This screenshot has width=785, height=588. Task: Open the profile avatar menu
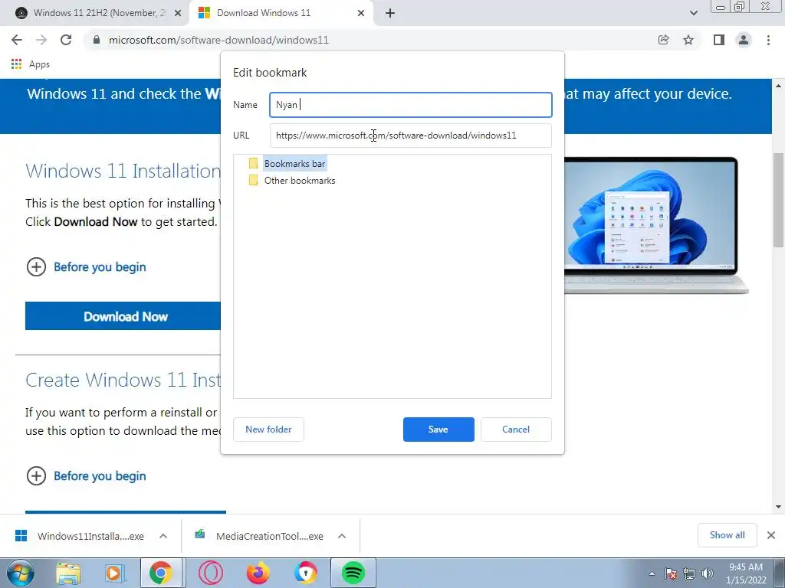(744, 40)
